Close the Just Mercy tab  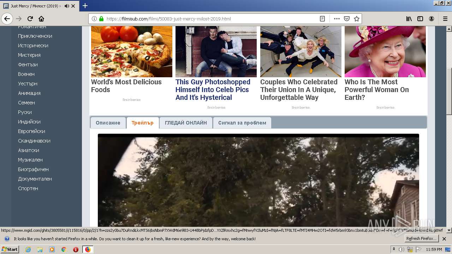(x=73, y=6)
